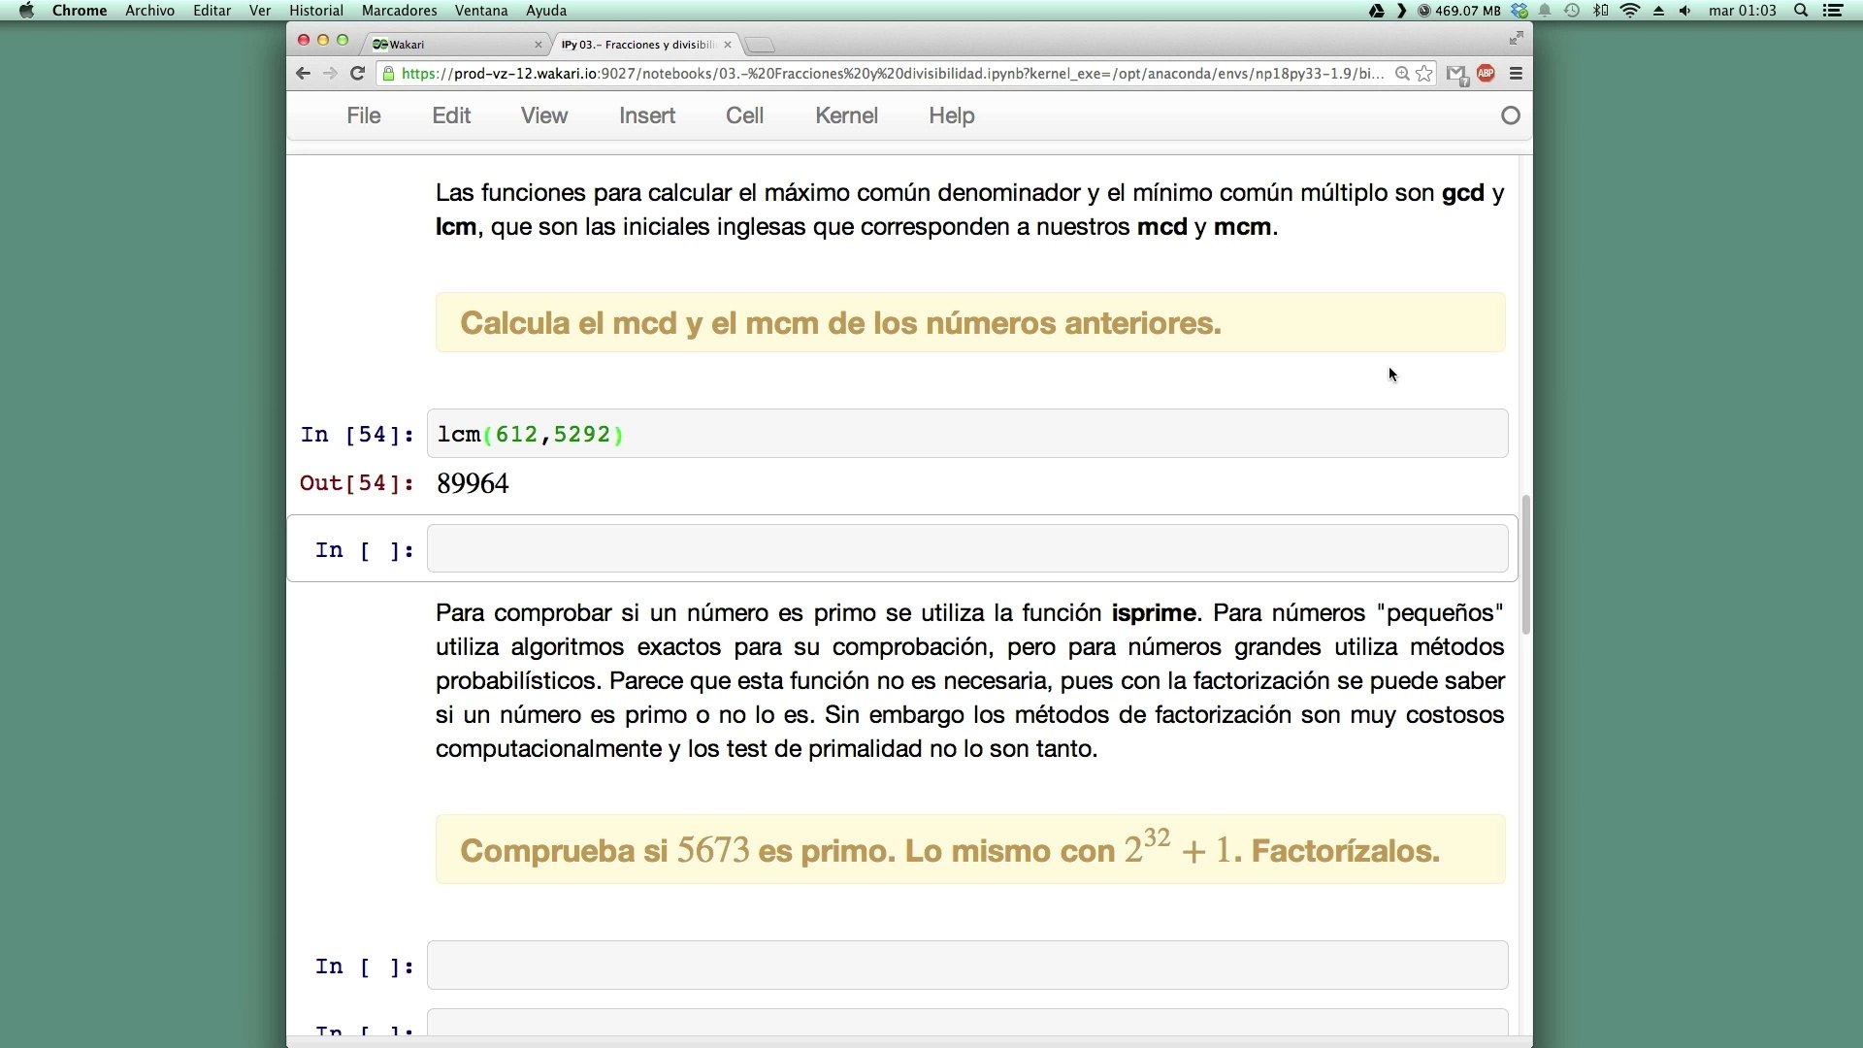Viewport: 1863px width, 1048px height.
Task: Click the kernel status circle indicator
Action: pyautogui.click(x=1510, y=115)
